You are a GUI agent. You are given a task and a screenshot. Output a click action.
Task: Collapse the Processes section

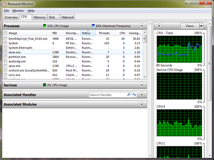pyautogui.click(x=141, y=26)
